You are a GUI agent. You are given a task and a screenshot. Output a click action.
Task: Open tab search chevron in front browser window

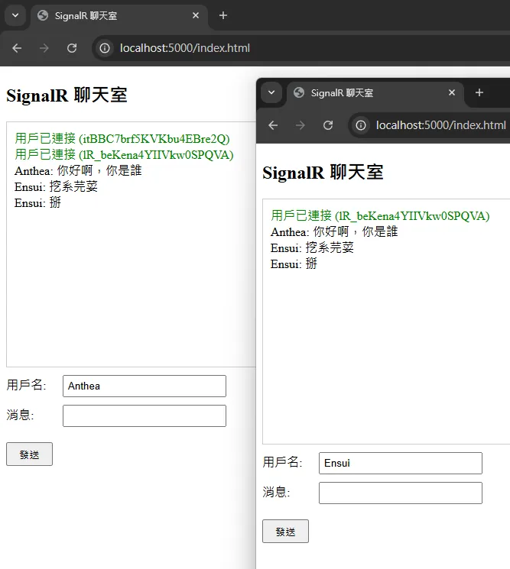[x=271, y=92]
